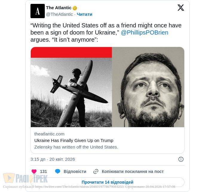The width and height of the screenshot is (215, 192).
Task: Open The Atlantic account name
Action: (59, 8)
